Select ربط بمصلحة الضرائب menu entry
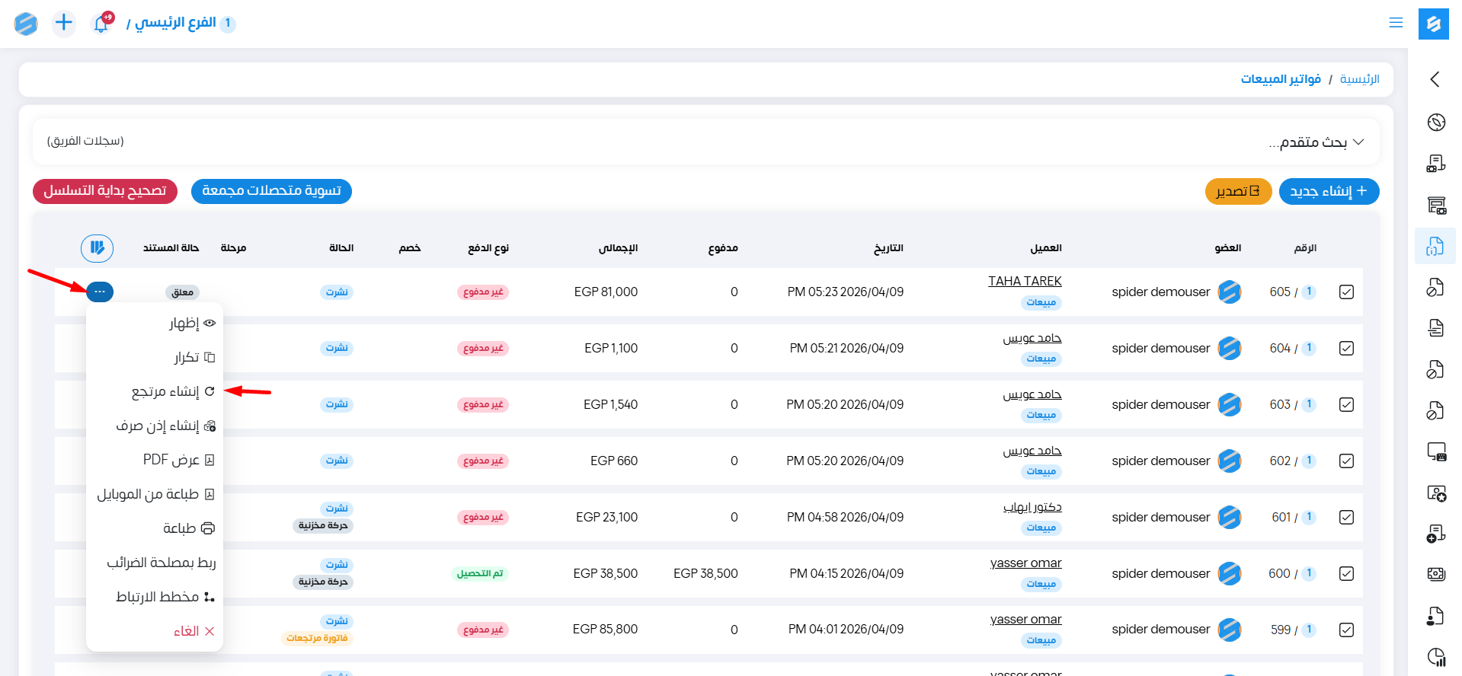Image resolution: width=1462 pixels, height=676 pixels. 155,563
